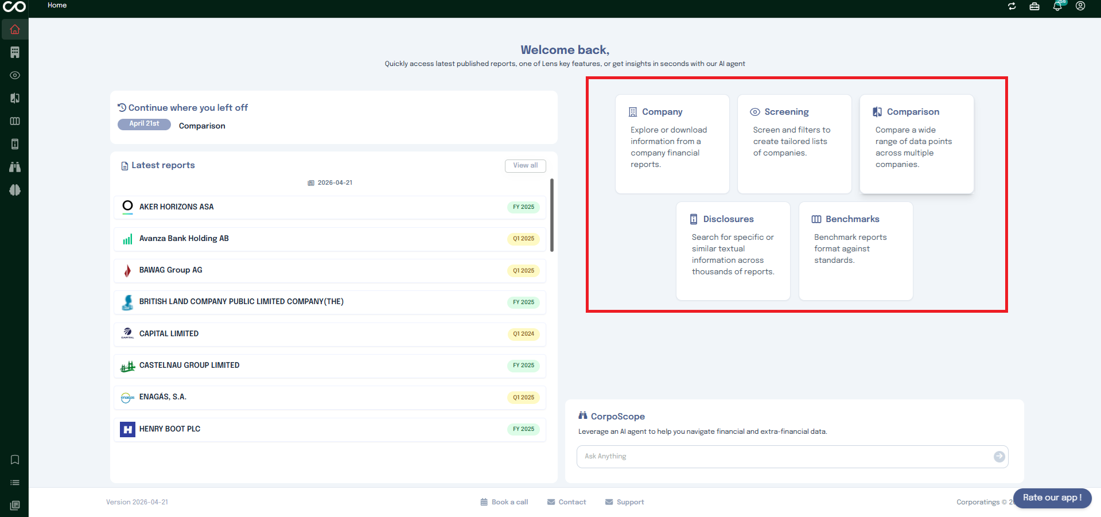Click the British Land Company logo
1101x517 pixels.
127,302
